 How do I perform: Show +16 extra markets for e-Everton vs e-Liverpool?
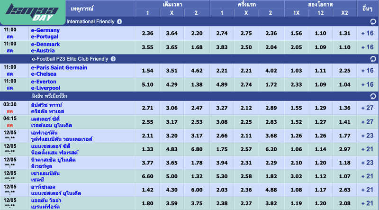367,85
